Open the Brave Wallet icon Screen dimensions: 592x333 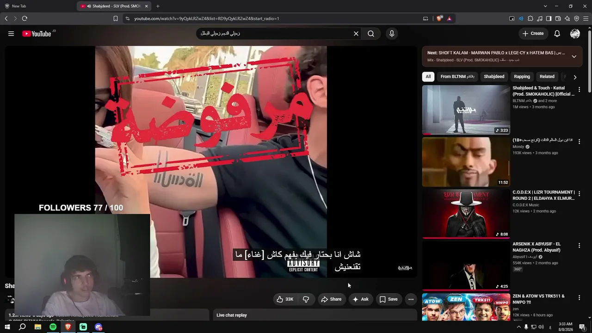tap(558, 18)
